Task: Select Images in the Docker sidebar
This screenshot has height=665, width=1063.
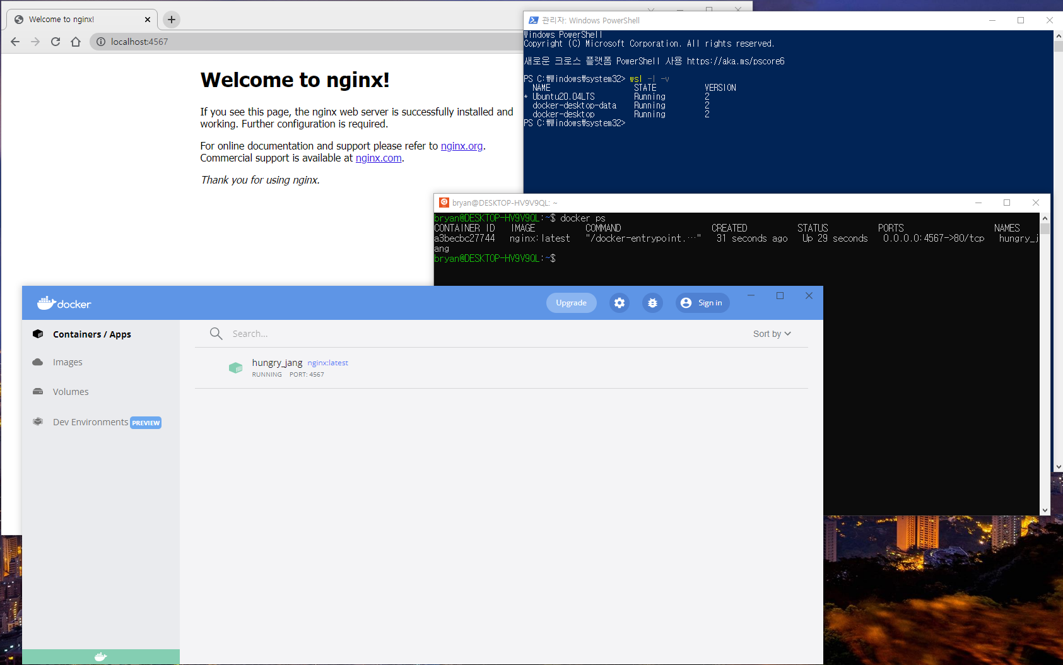Action: click(x=68, y=362)
